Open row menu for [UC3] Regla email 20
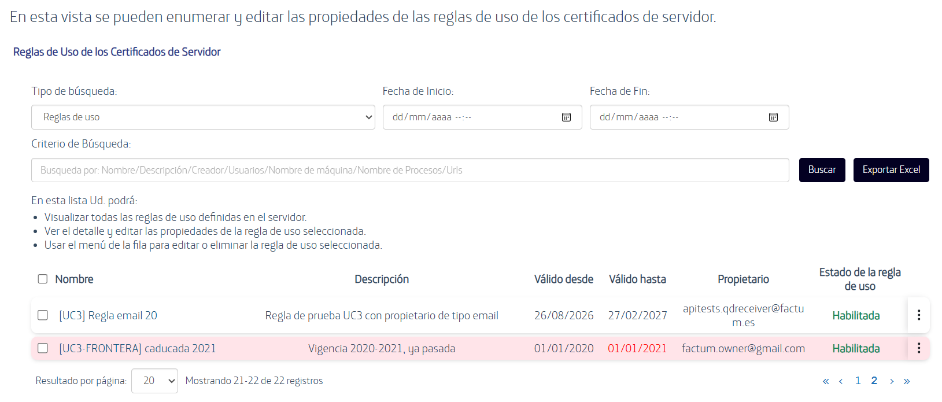 pyautogui.click(x=918, y=315)
